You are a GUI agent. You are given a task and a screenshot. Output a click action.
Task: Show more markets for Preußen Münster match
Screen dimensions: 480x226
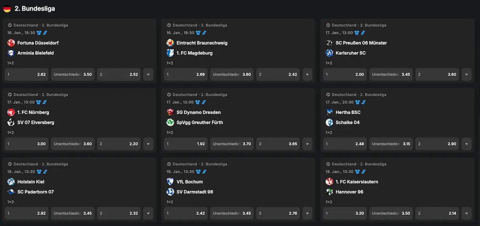[466, 74]
